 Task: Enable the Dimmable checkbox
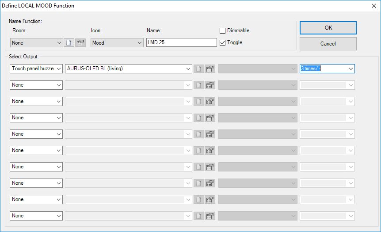(x=223, y=31)
